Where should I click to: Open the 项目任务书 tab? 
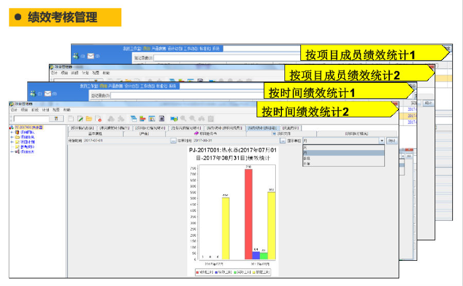206,134
